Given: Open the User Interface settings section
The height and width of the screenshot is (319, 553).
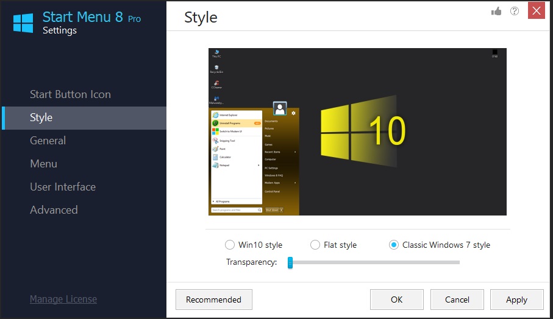Looking at the screenshot, I should click(x=63, y=187).
